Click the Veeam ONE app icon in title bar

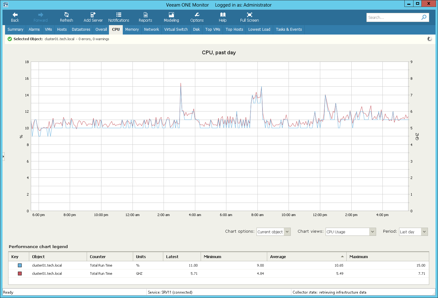coord(5,5)
